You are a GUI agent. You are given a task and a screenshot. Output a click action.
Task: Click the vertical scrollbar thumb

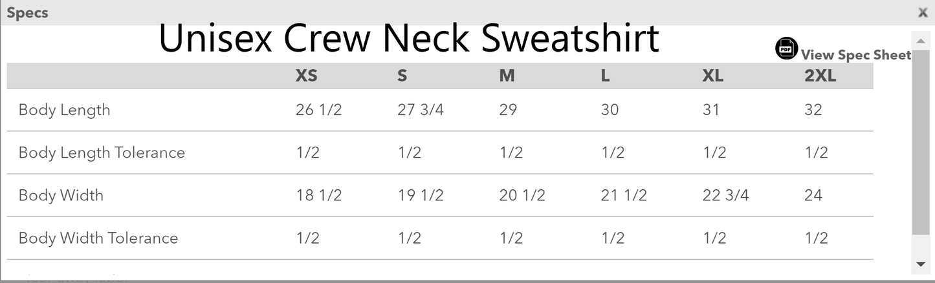(921, 142)
